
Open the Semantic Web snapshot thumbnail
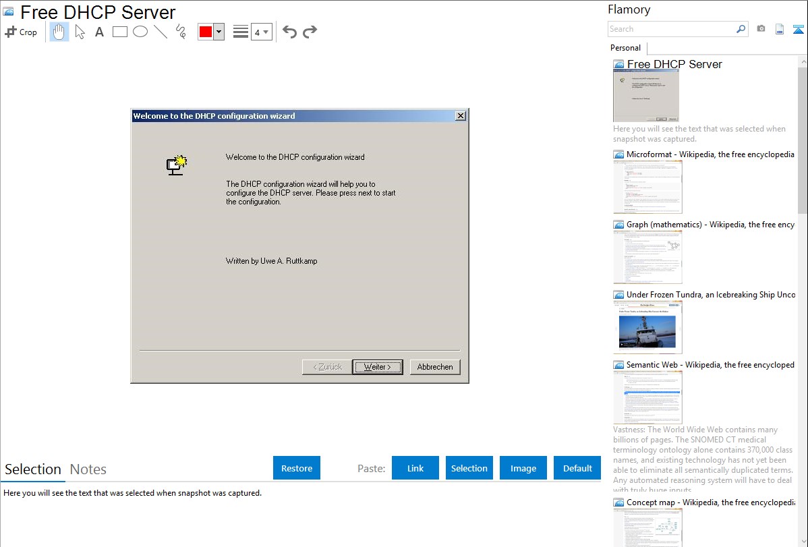pyautogui.click(x=647, y=397)
